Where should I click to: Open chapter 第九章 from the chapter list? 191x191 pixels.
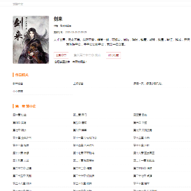click(x=143, y=130)
